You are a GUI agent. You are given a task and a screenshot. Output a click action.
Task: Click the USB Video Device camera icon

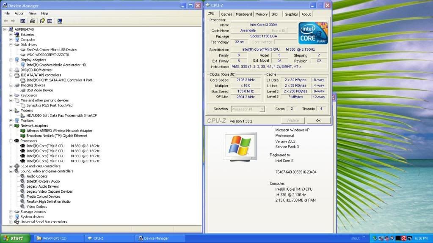tap(23, 90)
